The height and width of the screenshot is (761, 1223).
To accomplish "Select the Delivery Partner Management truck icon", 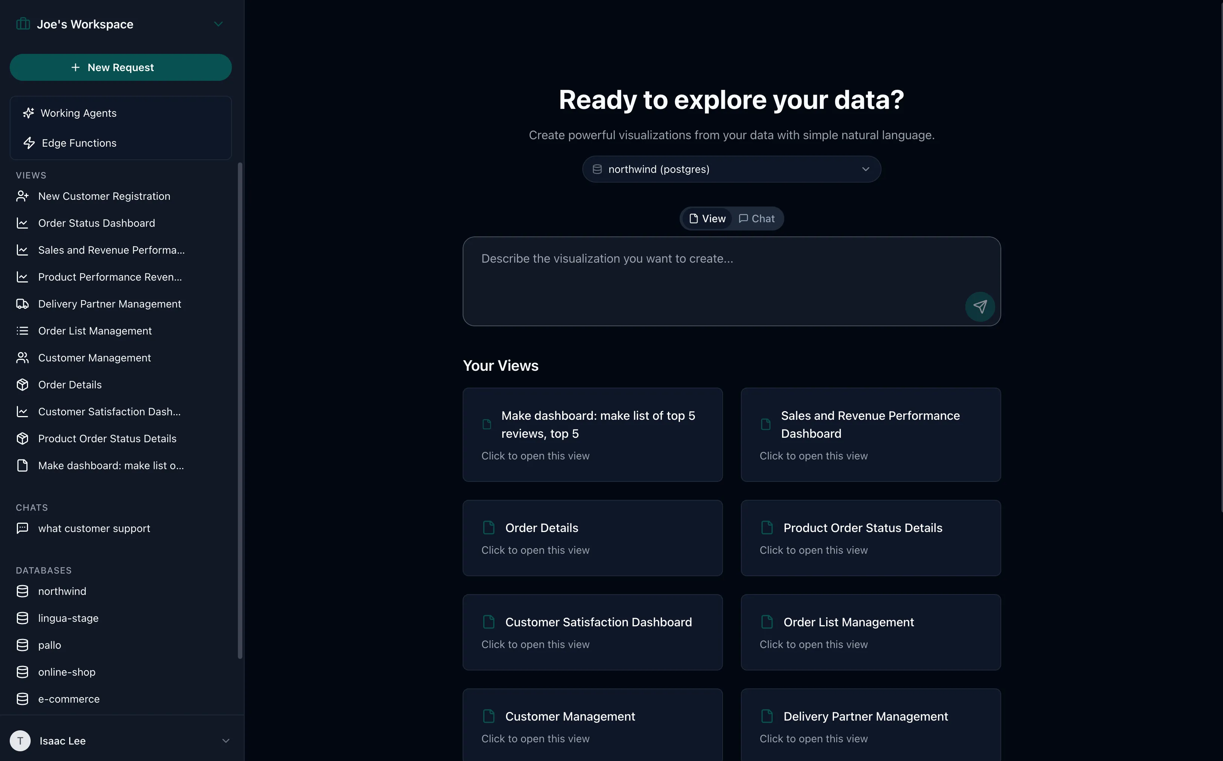I will tap(22, 303).
